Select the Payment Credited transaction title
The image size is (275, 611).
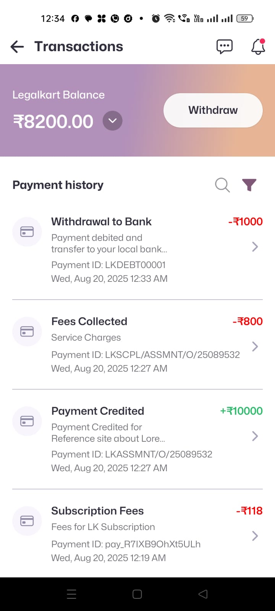[97, 411]
